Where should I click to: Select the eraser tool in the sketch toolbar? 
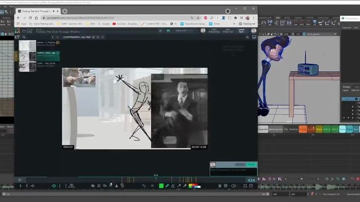173,186
